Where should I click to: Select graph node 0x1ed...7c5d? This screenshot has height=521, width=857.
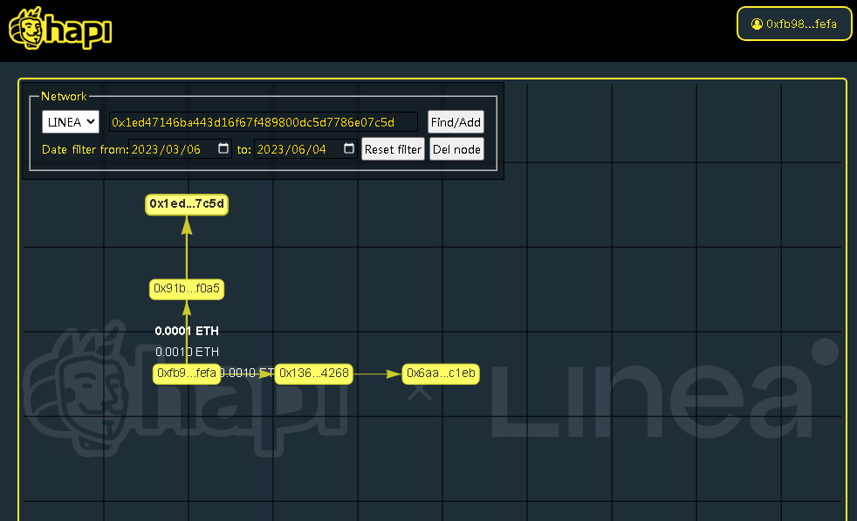[187, 204]
